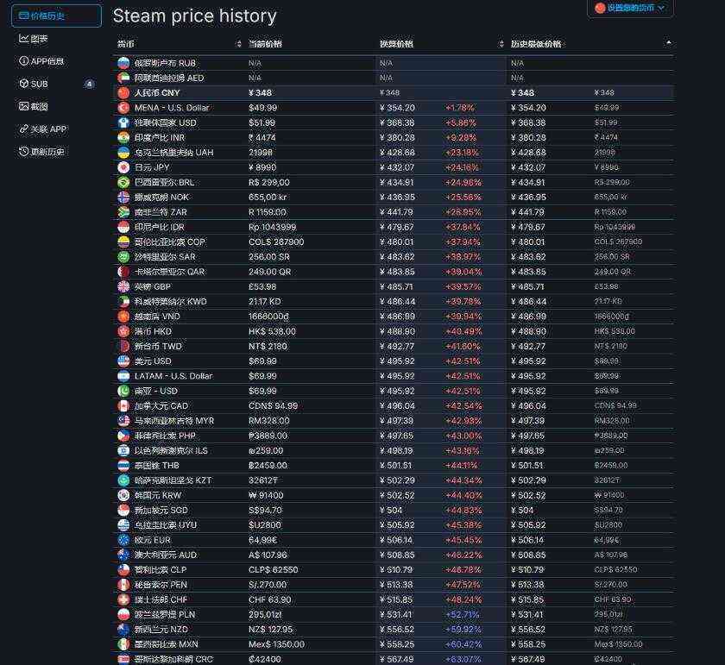This screenshot has height=665, width=725.
Task: Click the current price 655,00 kr
Action: point(268,198)
